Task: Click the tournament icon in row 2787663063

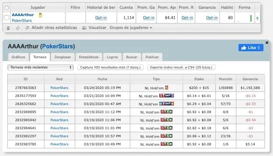Action: coord(167,88)
